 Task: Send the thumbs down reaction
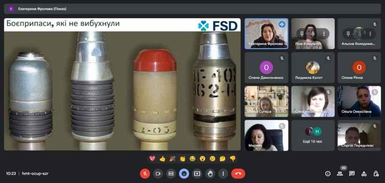click(x=232, y=159)
